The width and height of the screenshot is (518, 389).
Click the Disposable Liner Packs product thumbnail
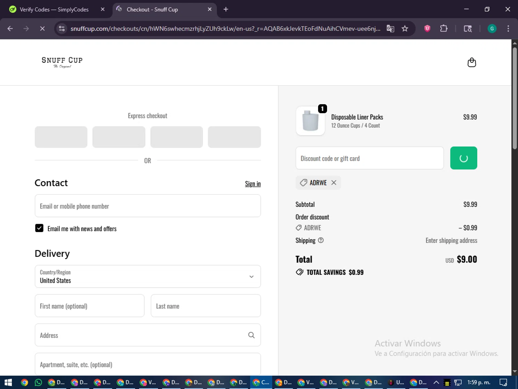310,121
